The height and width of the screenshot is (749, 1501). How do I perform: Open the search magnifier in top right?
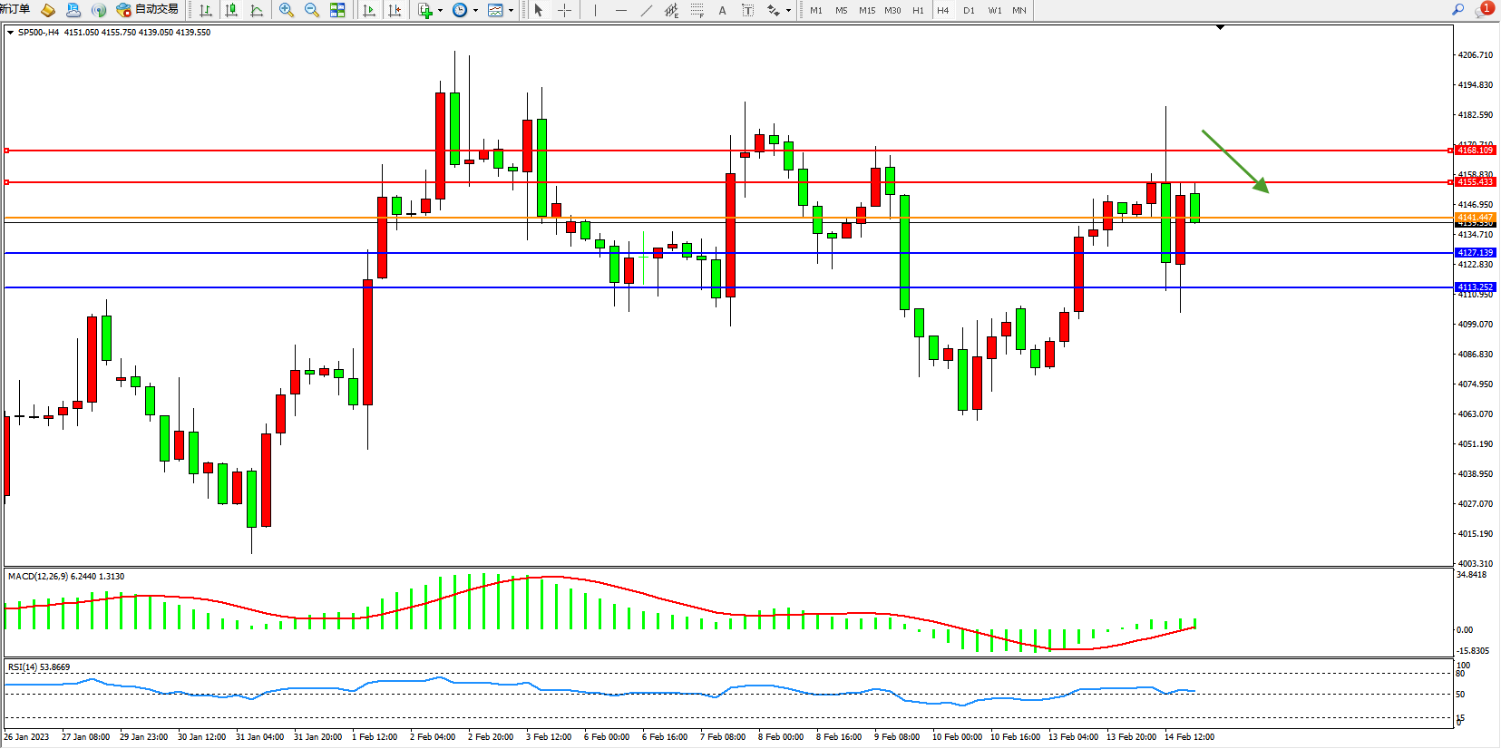[x=1457, y=9]
